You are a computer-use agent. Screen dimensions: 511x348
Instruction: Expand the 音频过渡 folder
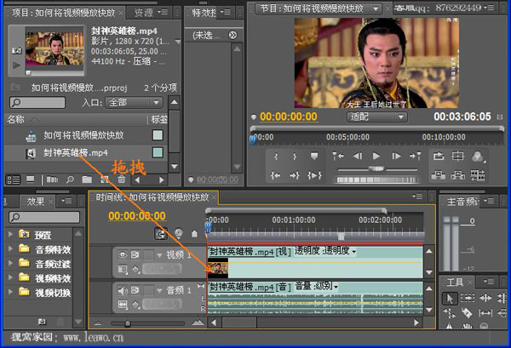pyautogui.click(x=10, y=263)
